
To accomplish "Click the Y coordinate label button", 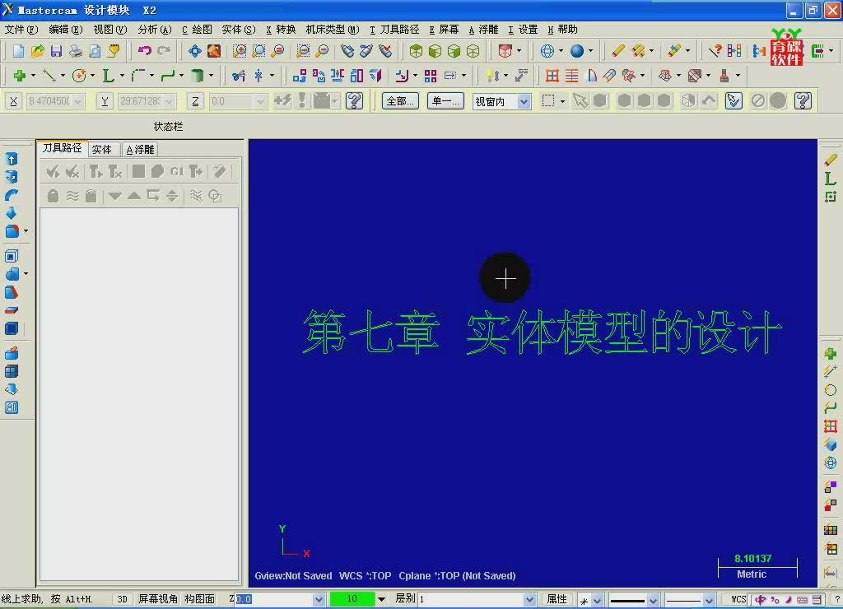I will coord(105,101).
